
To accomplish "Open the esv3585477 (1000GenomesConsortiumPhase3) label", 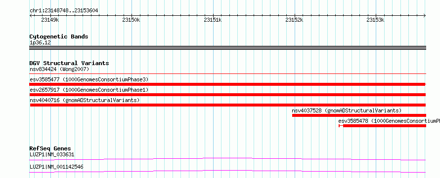I will point(89,79).
